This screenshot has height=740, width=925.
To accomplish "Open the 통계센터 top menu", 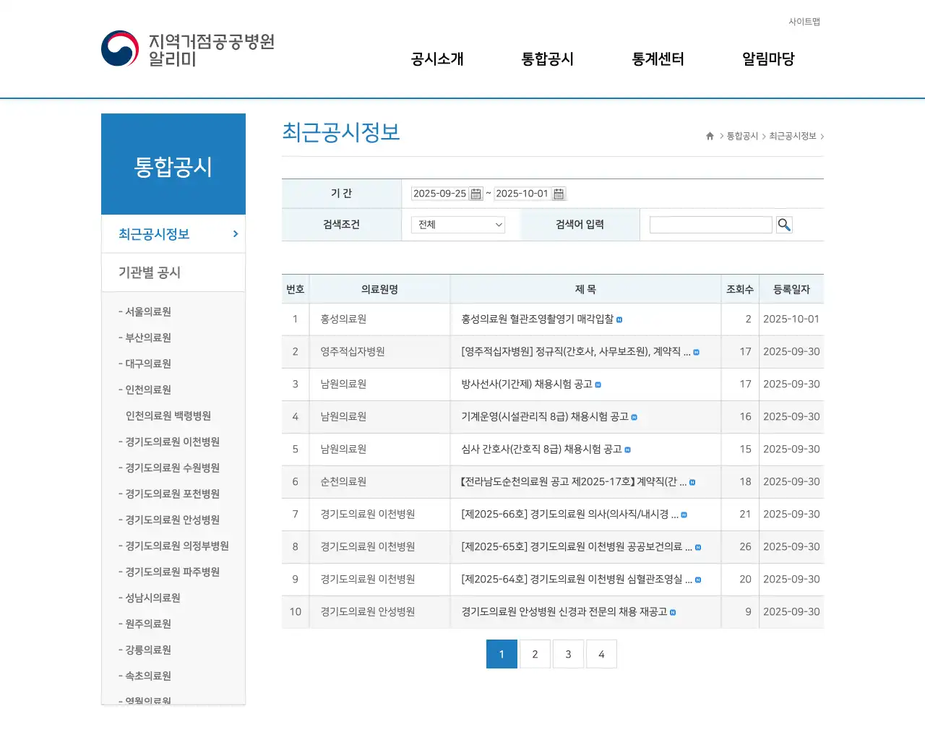I will tap(658, 59).
